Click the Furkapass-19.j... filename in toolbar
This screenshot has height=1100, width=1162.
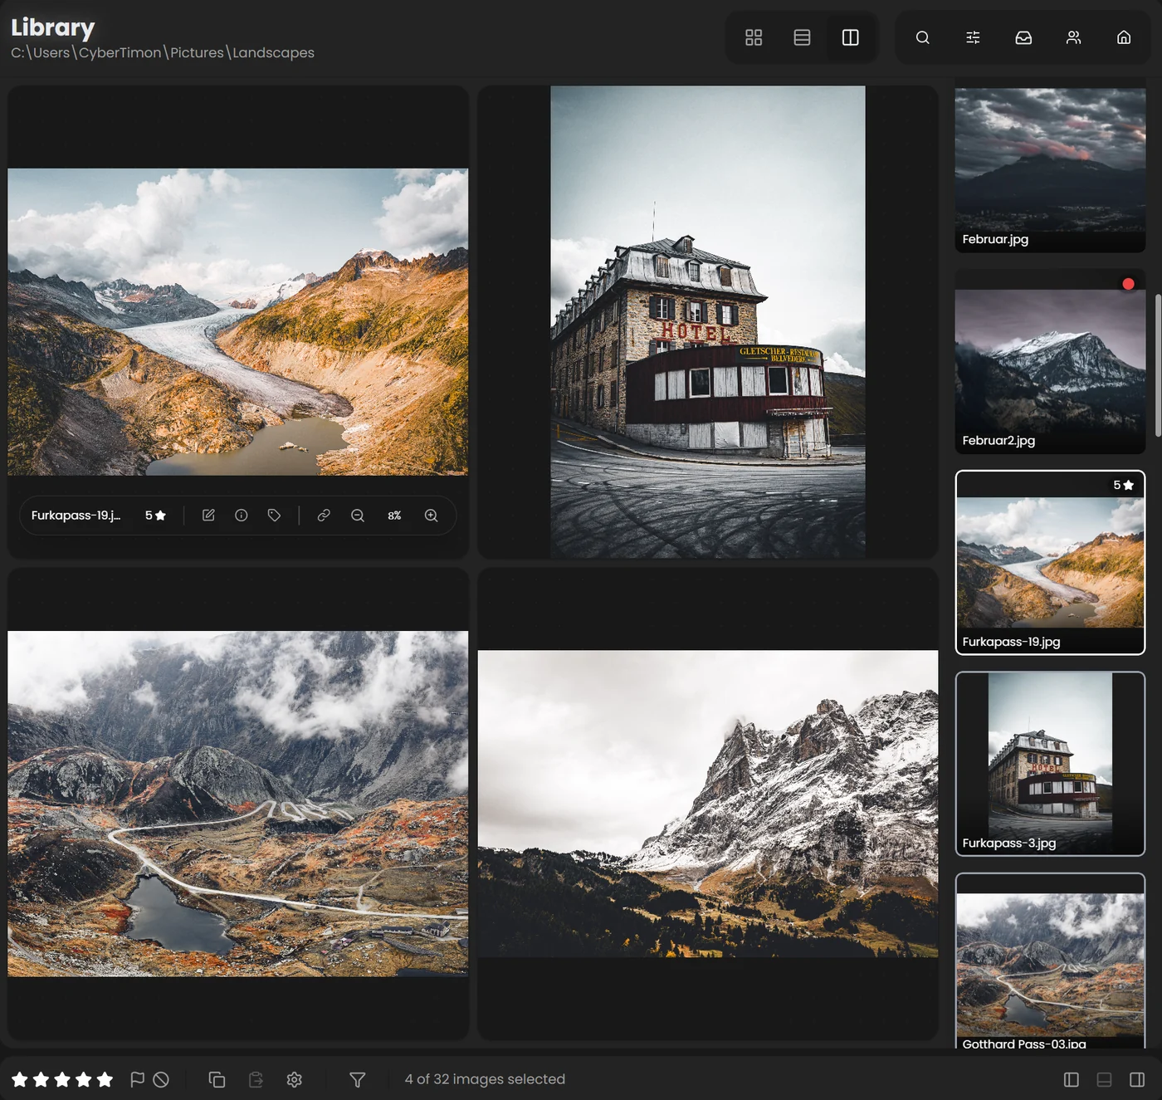pos(76,516)
